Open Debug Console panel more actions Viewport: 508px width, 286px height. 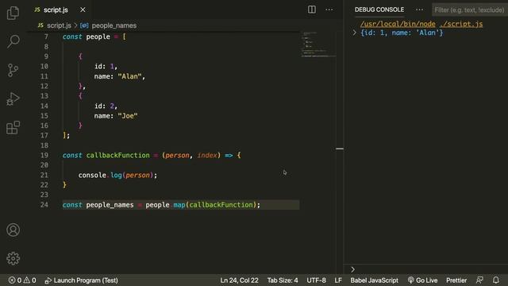[x=419, y=10]
